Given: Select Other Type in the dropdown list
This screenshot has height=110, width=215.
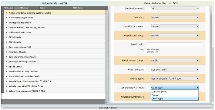Looking at the screenshot, I should pyautogui.click(x=175, y=99).
